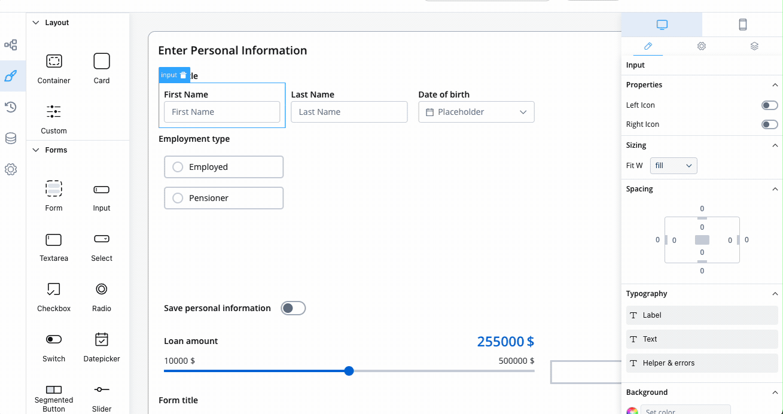The height and width of the screenshot is (414, 783).
Task: Click the Employment type label
Action: point(194,139)
